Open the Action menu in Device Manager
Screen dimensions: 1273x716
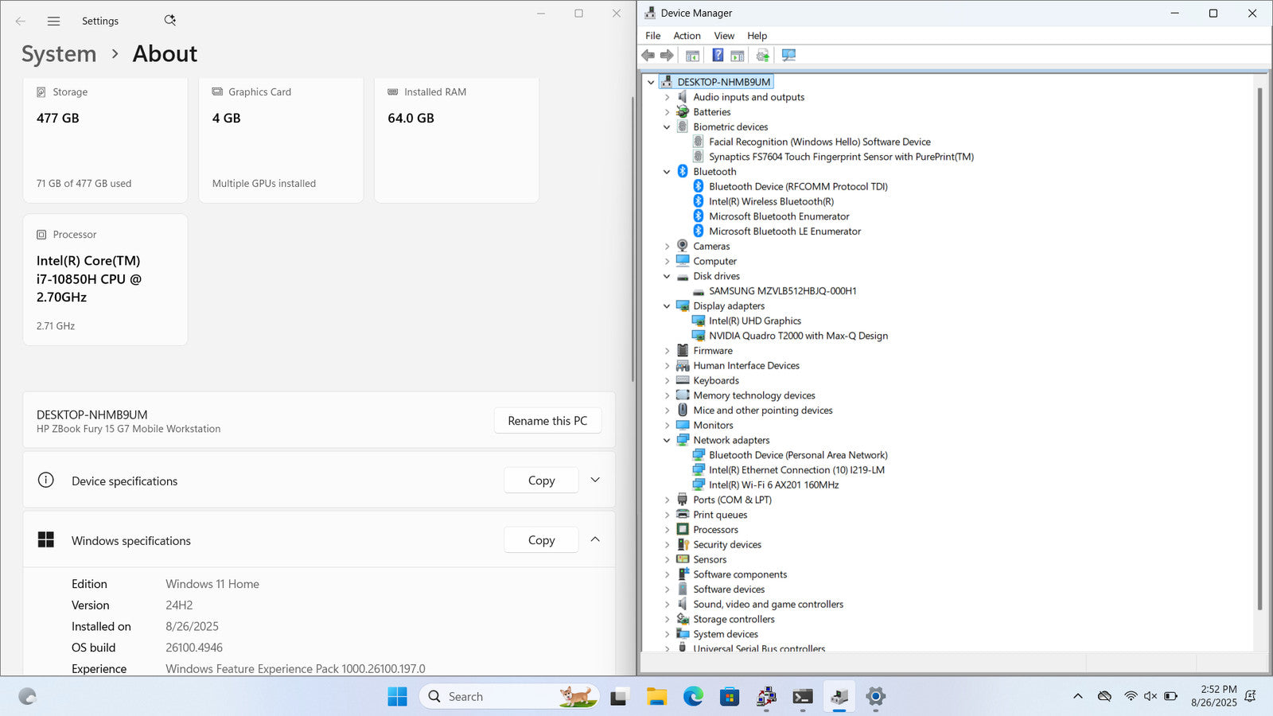pyautogui.click(x=687, y=36)
